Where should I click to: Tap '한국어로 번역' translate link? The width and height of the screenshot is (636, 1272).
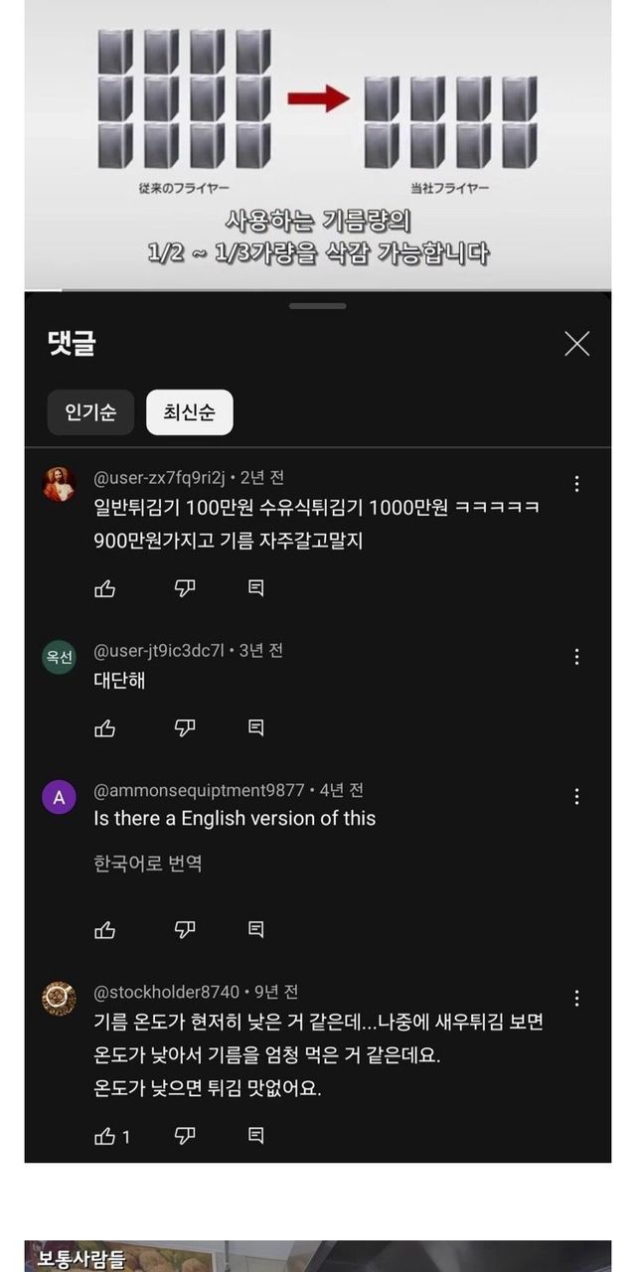pos(148,864)
